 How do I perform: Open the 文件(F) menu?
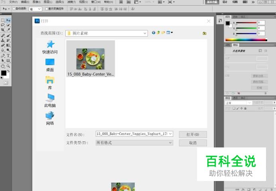tap(13, 2)
